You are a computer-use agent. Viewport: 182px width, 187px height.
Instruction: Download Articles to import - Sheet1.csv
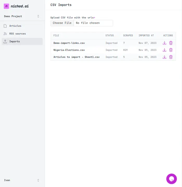click(x=164, y=57)
